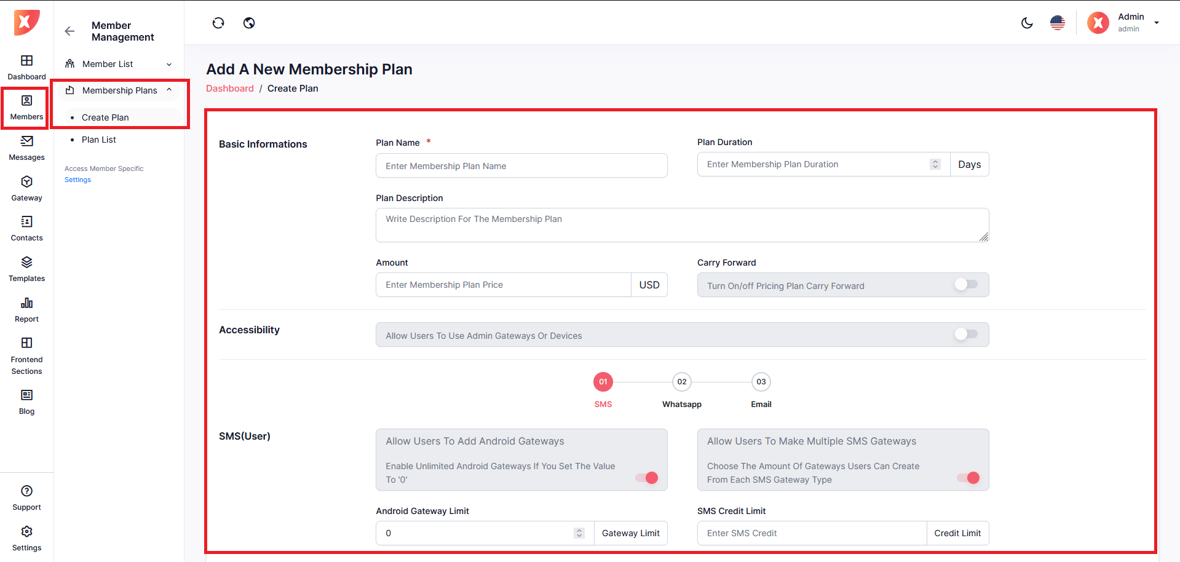Viewport: 1180px width, 562px height.
Task: Open language selector US flag icon
Action: point(1058,23)
